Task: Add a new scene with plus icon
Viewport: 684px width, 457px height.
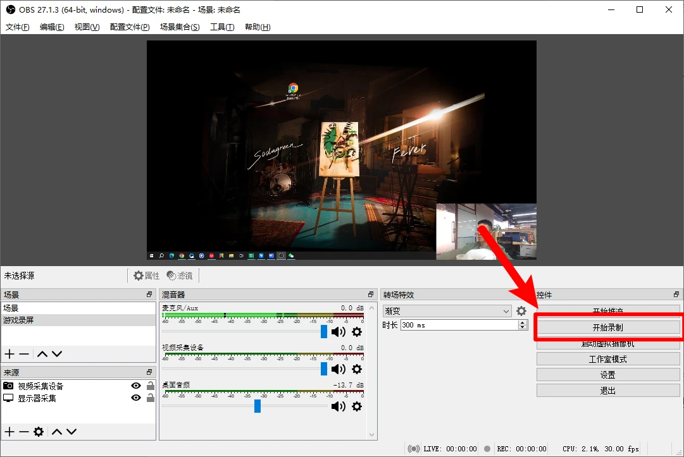Action: click(x=9, y=354)
